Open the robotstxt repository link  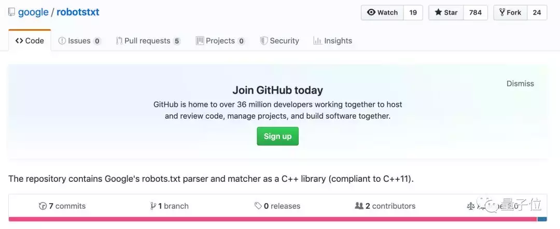click(78, 12)
